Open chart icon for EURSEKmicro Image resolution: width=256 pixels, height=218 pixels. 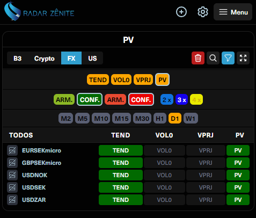coord(12,150)
